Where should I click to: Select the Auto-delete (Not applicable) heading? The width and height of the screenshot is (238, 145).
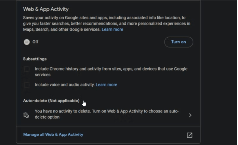(51, 101)
